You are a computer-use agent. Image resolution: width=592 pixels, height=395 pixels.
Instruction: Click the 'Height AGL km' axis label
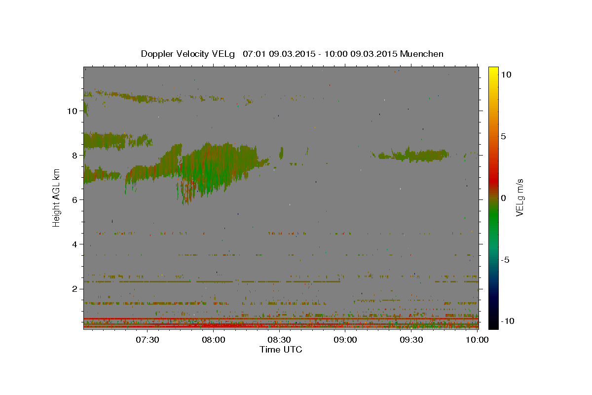pos(56,197)
